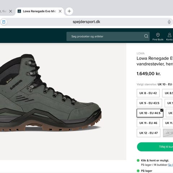This screenshot has height=173, width=173.
Task: Click the 'Valgt størrelse' label
Action: pos(147,84)
